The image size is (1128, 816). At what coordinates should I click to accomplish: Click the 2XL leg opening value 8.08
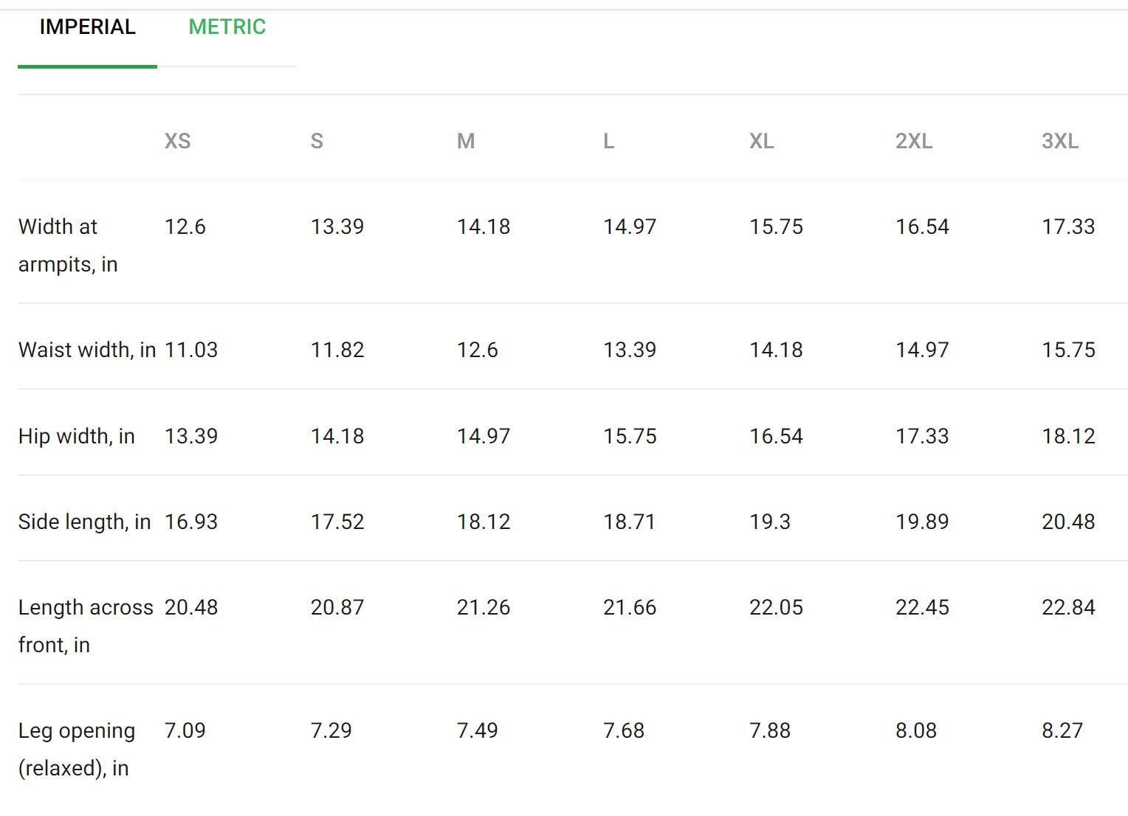[916, 730]
